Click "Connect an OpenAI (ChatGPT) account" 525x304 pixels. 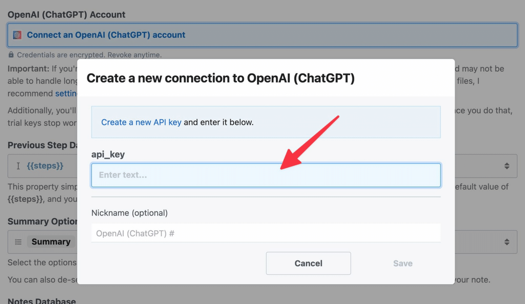pos(106,35)
